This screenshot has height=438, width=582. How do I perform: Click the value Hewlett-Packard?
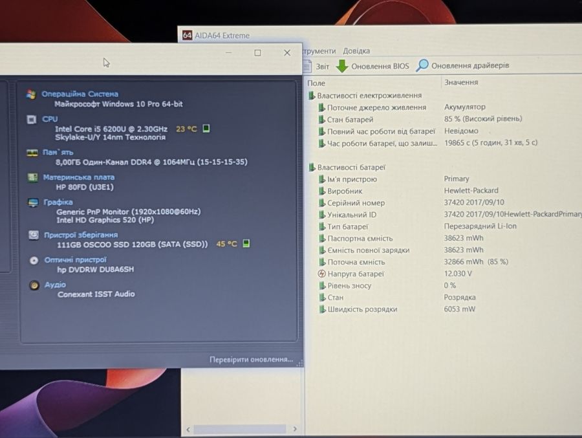[471, 191]
